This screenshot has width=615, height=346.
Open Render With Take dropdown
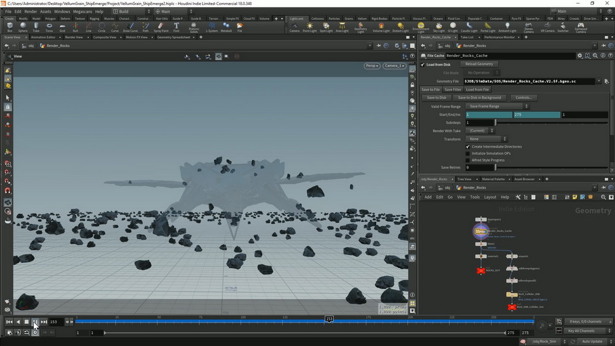(x=480, y=130)
